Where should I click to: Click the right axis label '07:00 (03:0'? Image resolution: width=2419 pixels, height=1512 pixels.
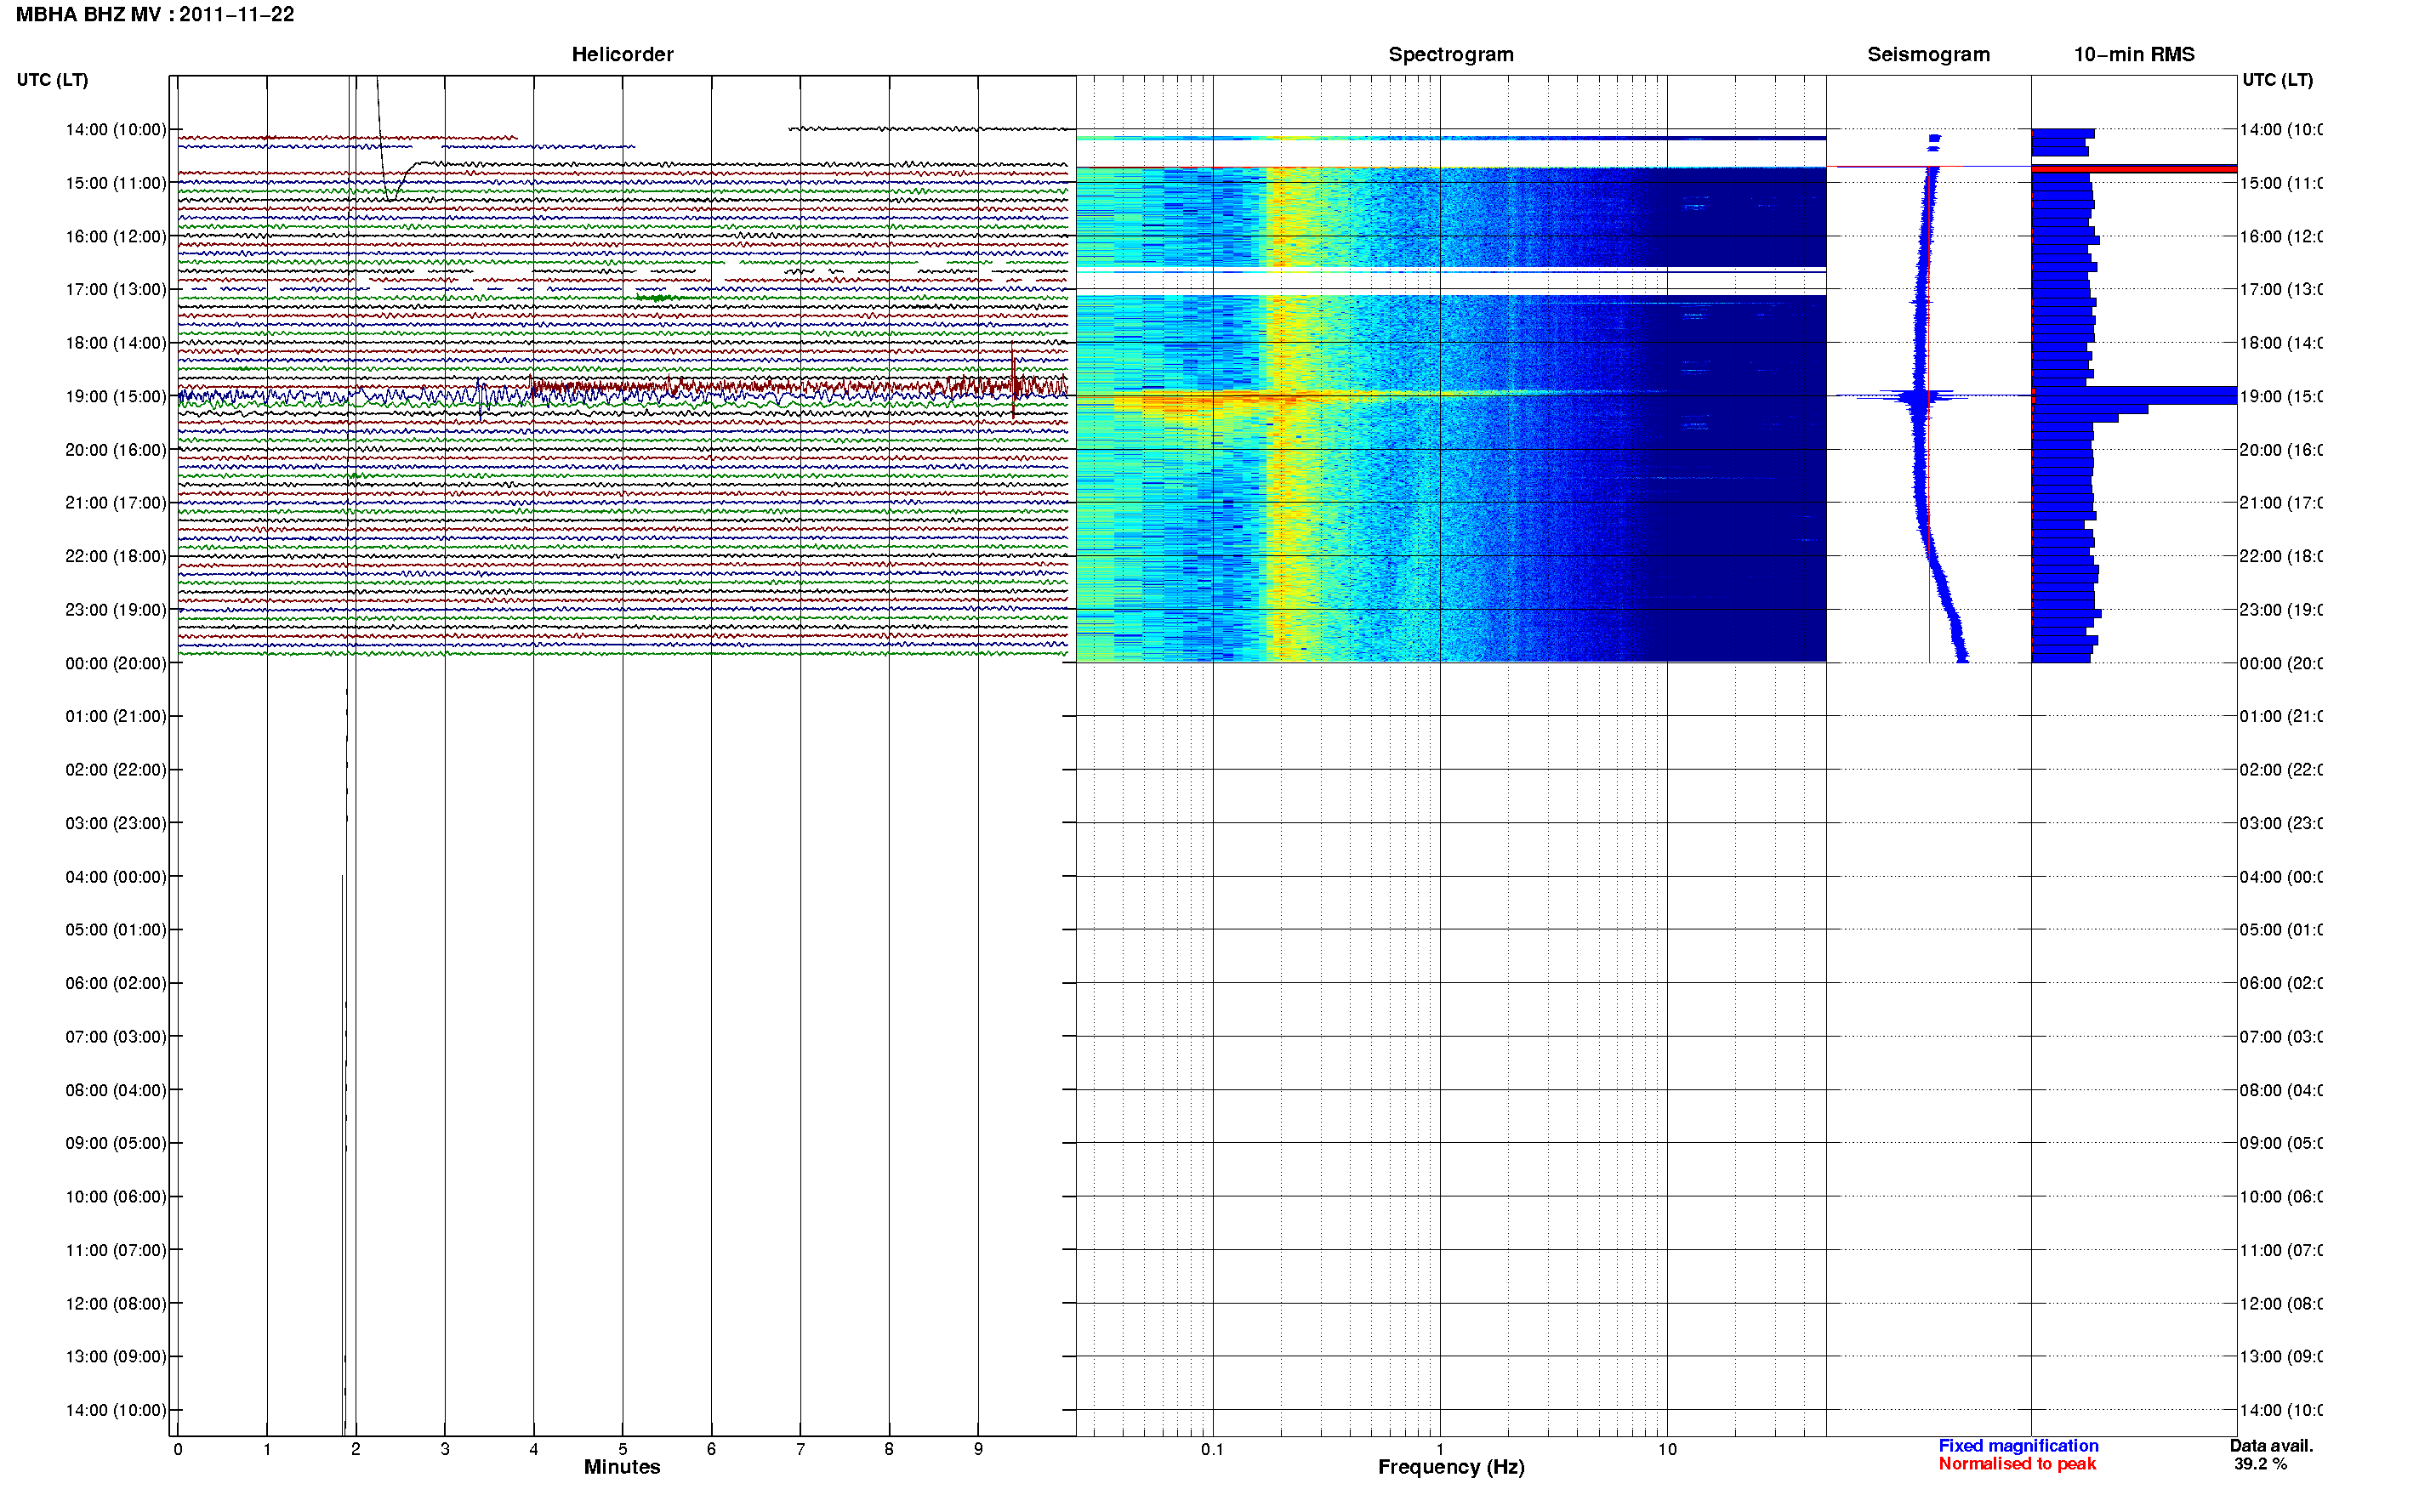point(2281,1037)
